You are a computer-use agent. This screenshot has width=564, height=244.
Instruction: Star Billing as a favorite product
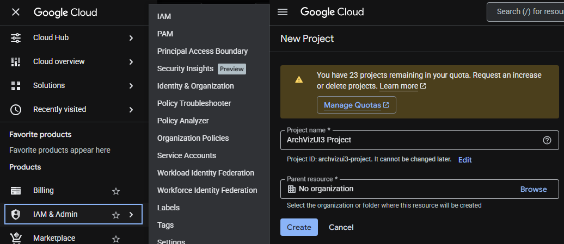tap(115, 191)
